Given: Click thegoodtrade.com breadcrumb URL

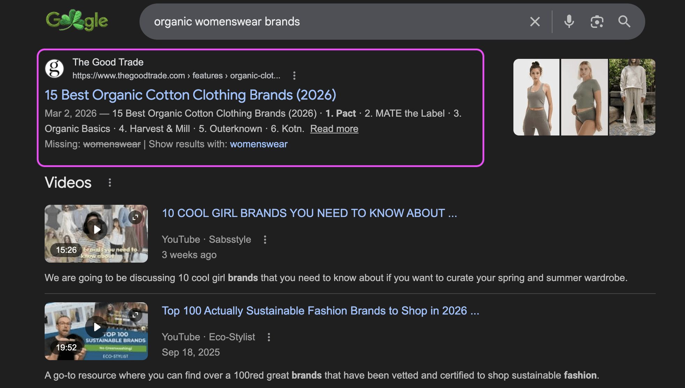Looking at the screenshot, I should click(x=176, y=76).
